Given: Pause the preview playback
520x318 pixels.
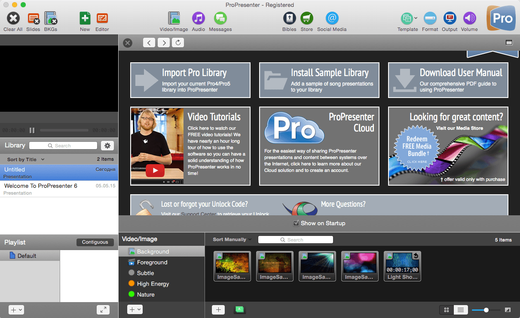Looking at the screenshot, I should [x=32, y=130].
